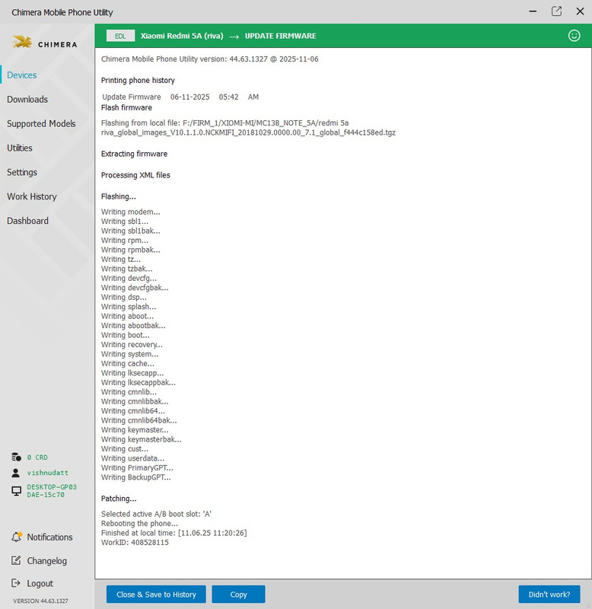Open Notifications panel label
Viewport: 592px width, 609px height.
[x=49, y=537]
